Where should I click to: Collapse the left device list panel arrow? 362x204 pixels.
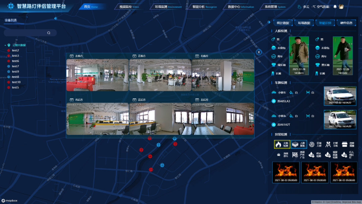click(x=55, y=18)
